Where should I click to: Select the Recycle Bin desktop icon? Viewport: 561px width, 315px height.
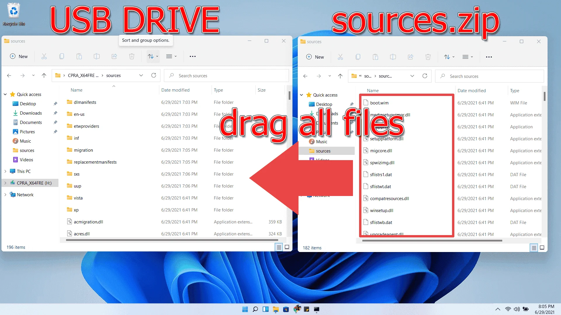(x=14, y=14)
